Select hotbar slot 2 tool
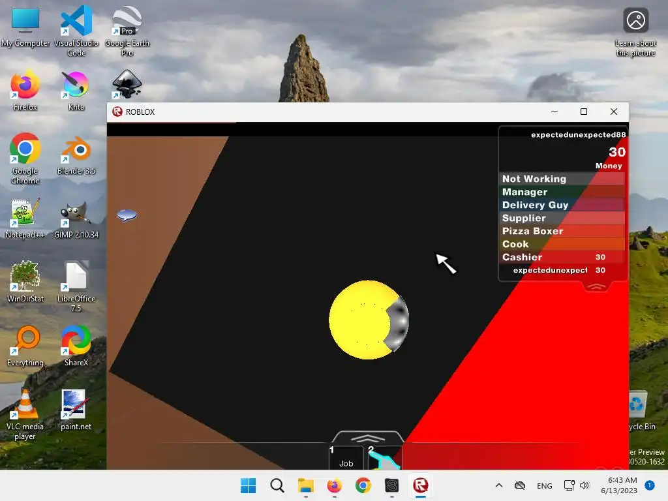The image size is (668, 501). point(384,457)
